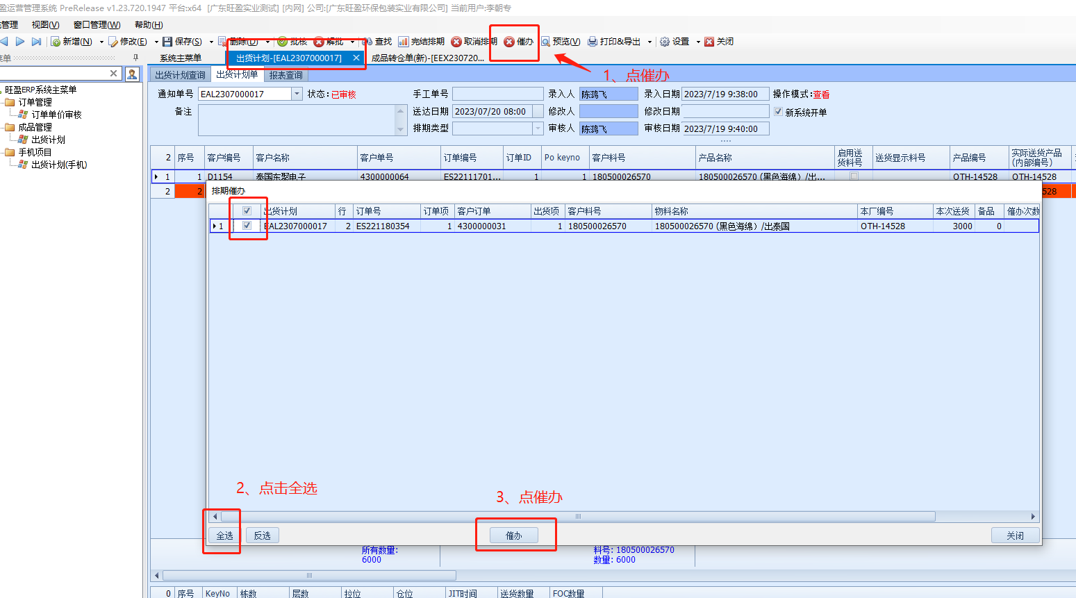The width and height of the screenshot is (1076, 598).
Task: Close the 出货计划-[EAL2307000017] tab
Action: pyautogui.click(x=356, y=58)
